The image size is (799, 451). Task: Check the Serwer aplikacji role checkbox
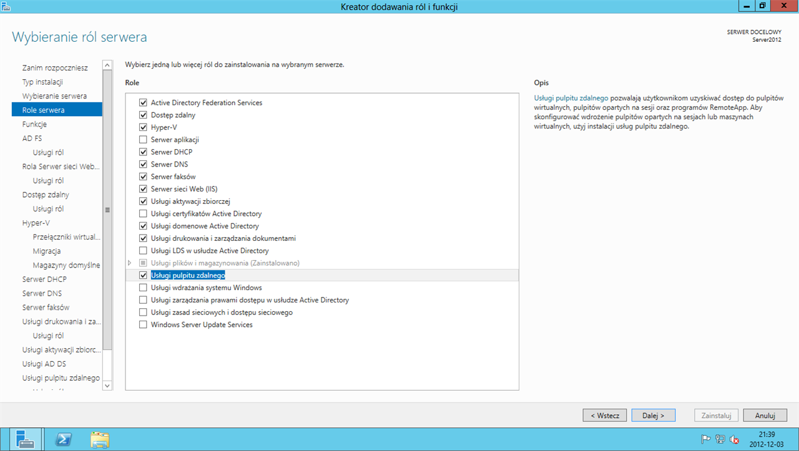143,140
